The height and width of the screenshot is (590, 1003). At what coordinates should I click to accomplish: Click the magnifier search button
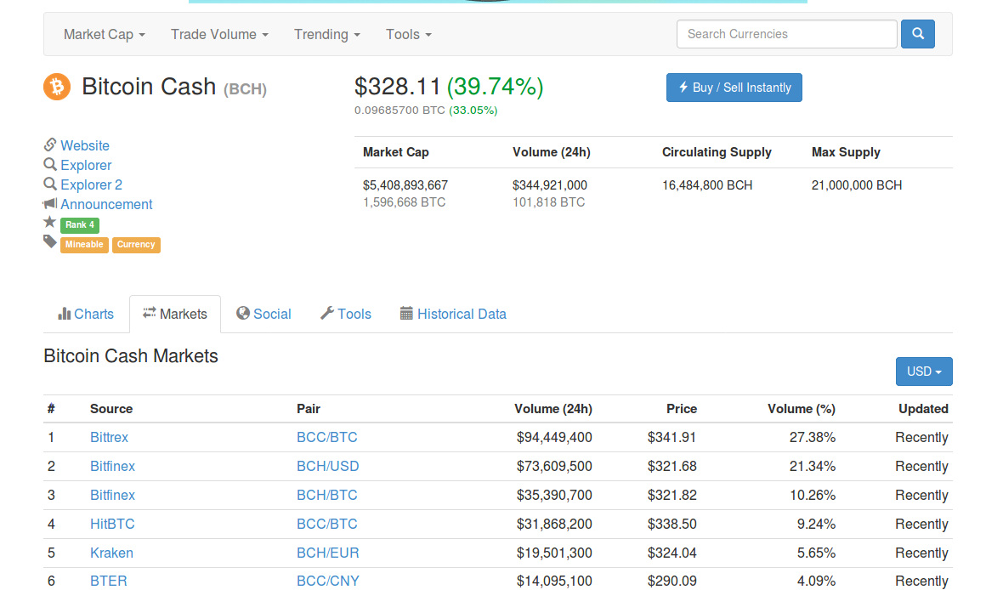point(917,34)
